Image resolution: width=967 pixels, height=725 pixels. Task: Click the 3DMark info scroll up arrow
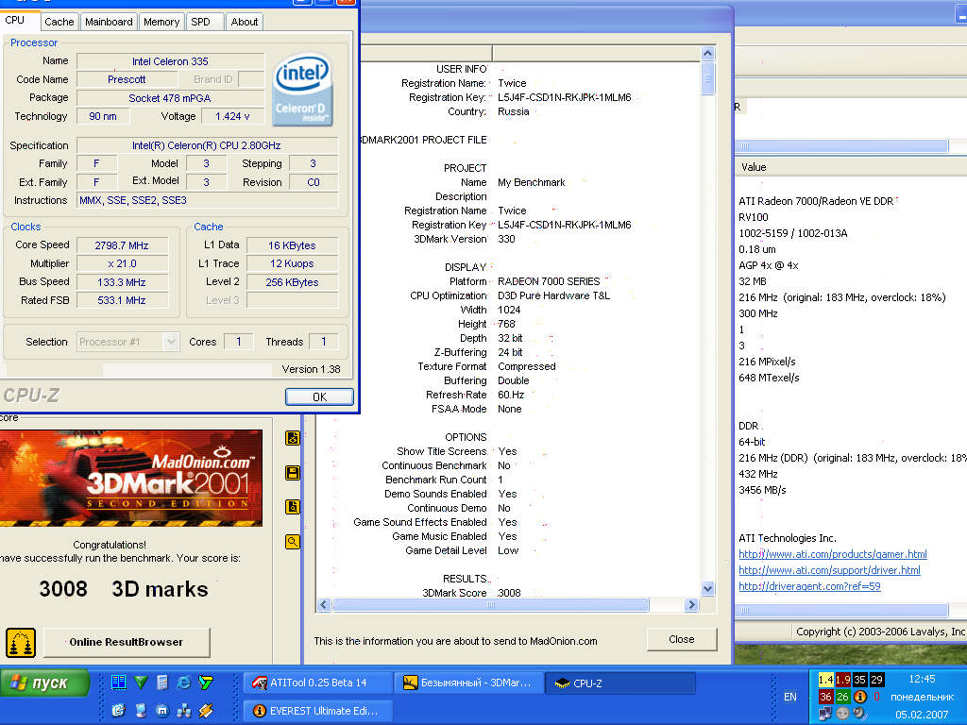click(708, 53)
